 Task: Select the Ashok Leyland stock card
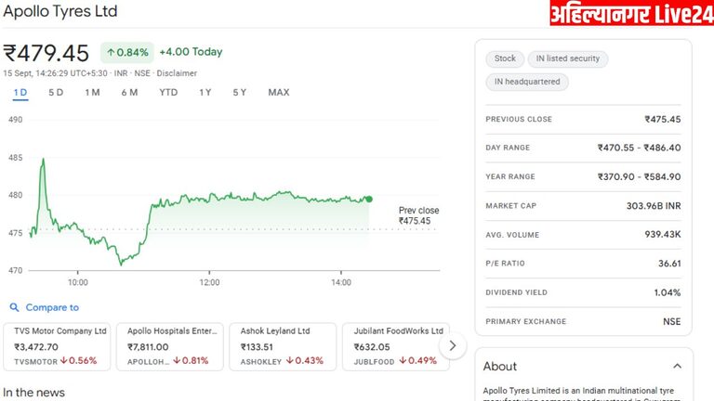coord(282,346)
